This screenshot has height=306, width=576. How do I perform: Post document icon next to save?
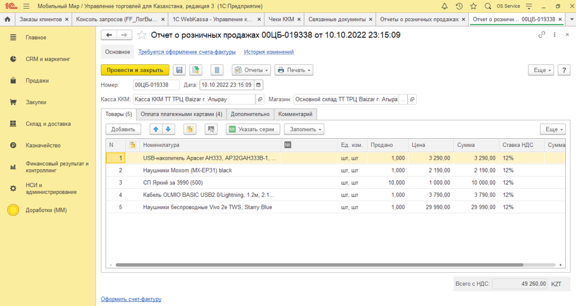196,70
